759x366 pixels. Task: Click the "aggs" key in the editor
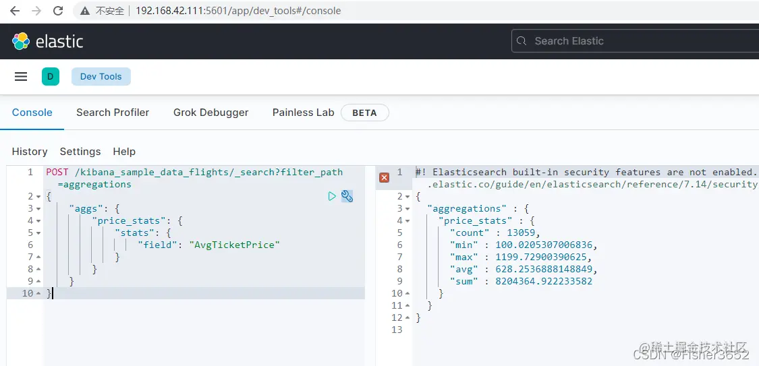tap(85, 208)
